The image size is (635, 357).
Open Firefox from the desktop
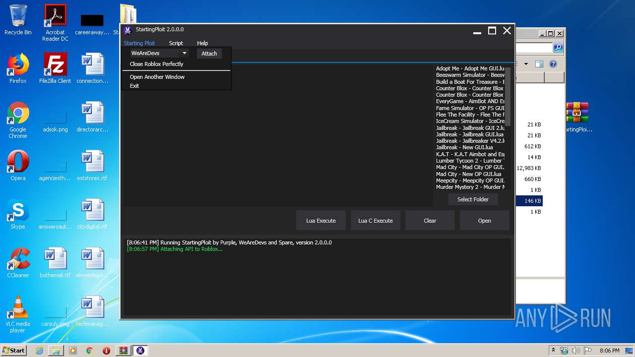point(18,68)
